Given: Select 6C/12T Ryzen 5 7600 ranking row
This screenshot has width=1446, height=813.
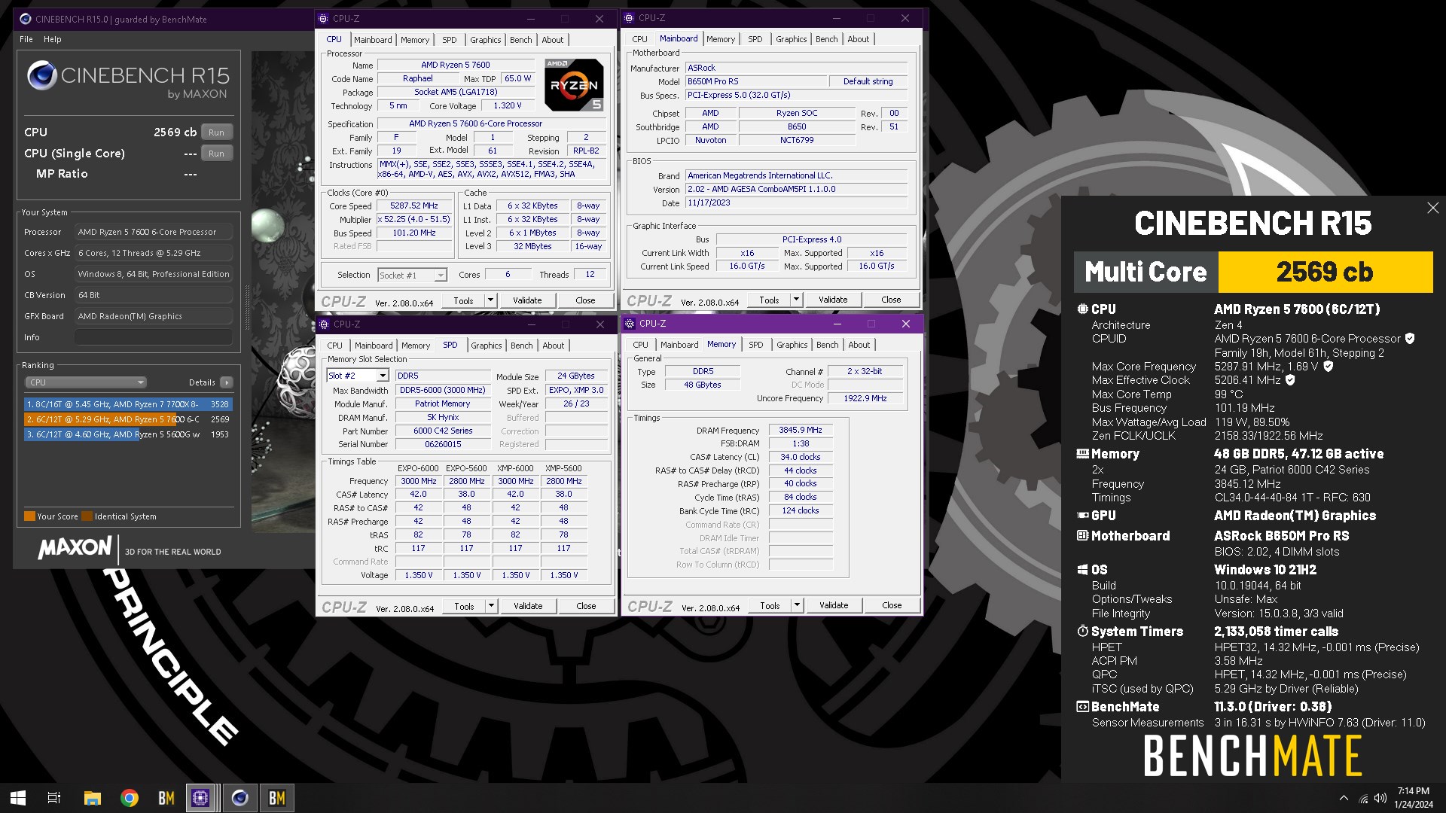Looking at the screenshot, I should [x=128, y=419].
